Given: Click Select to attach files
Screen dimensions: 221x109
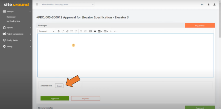Looking at the screenshot, I should point(59,86).
